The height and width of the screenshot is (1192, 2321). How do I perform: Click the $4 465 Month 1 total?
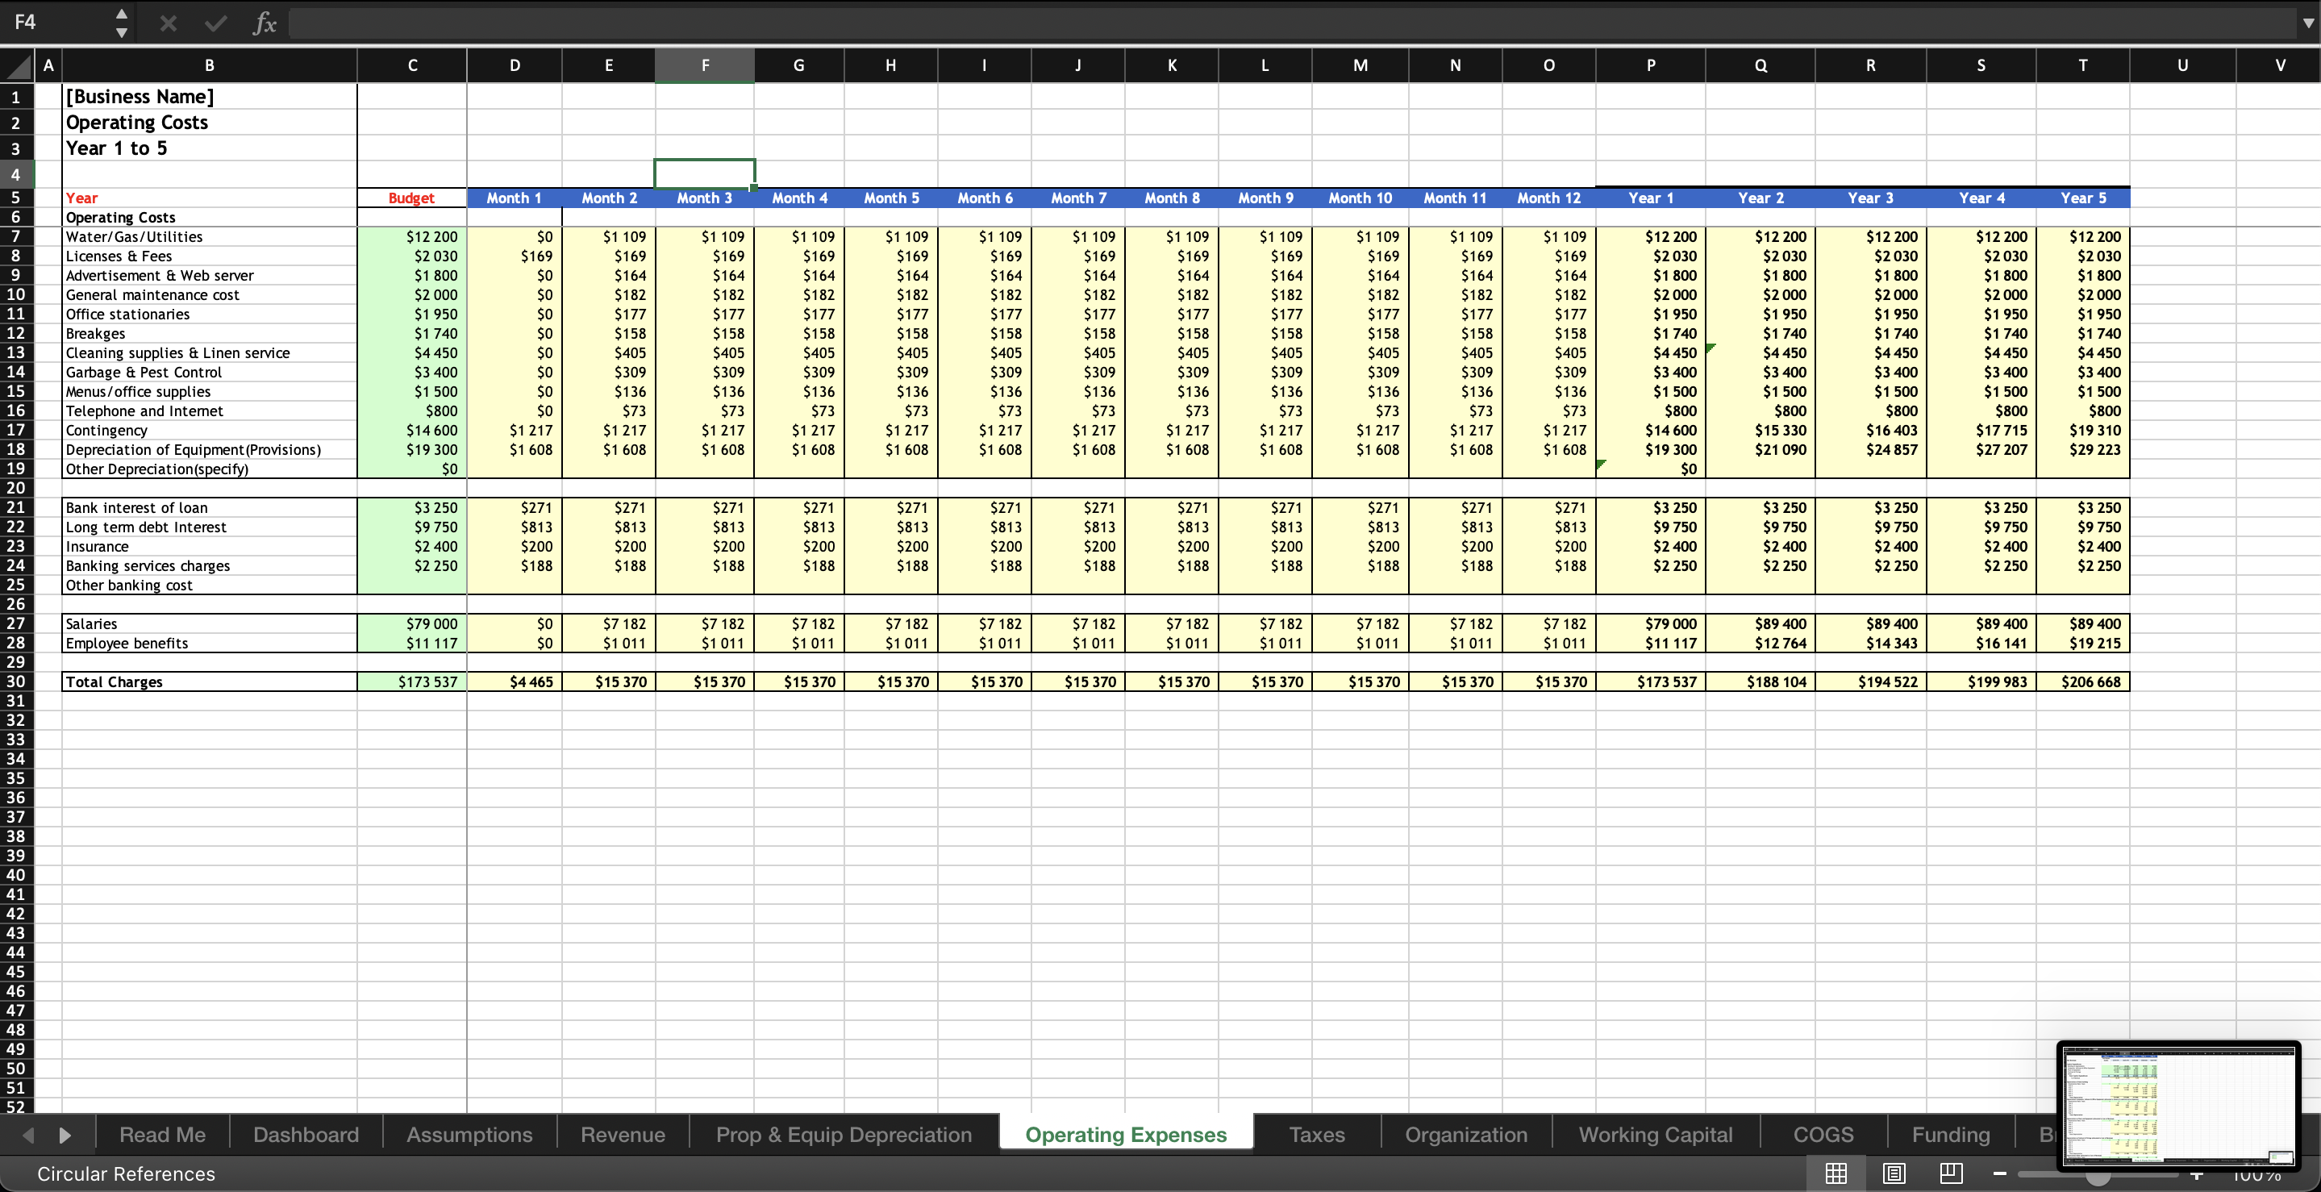[514, 681]
